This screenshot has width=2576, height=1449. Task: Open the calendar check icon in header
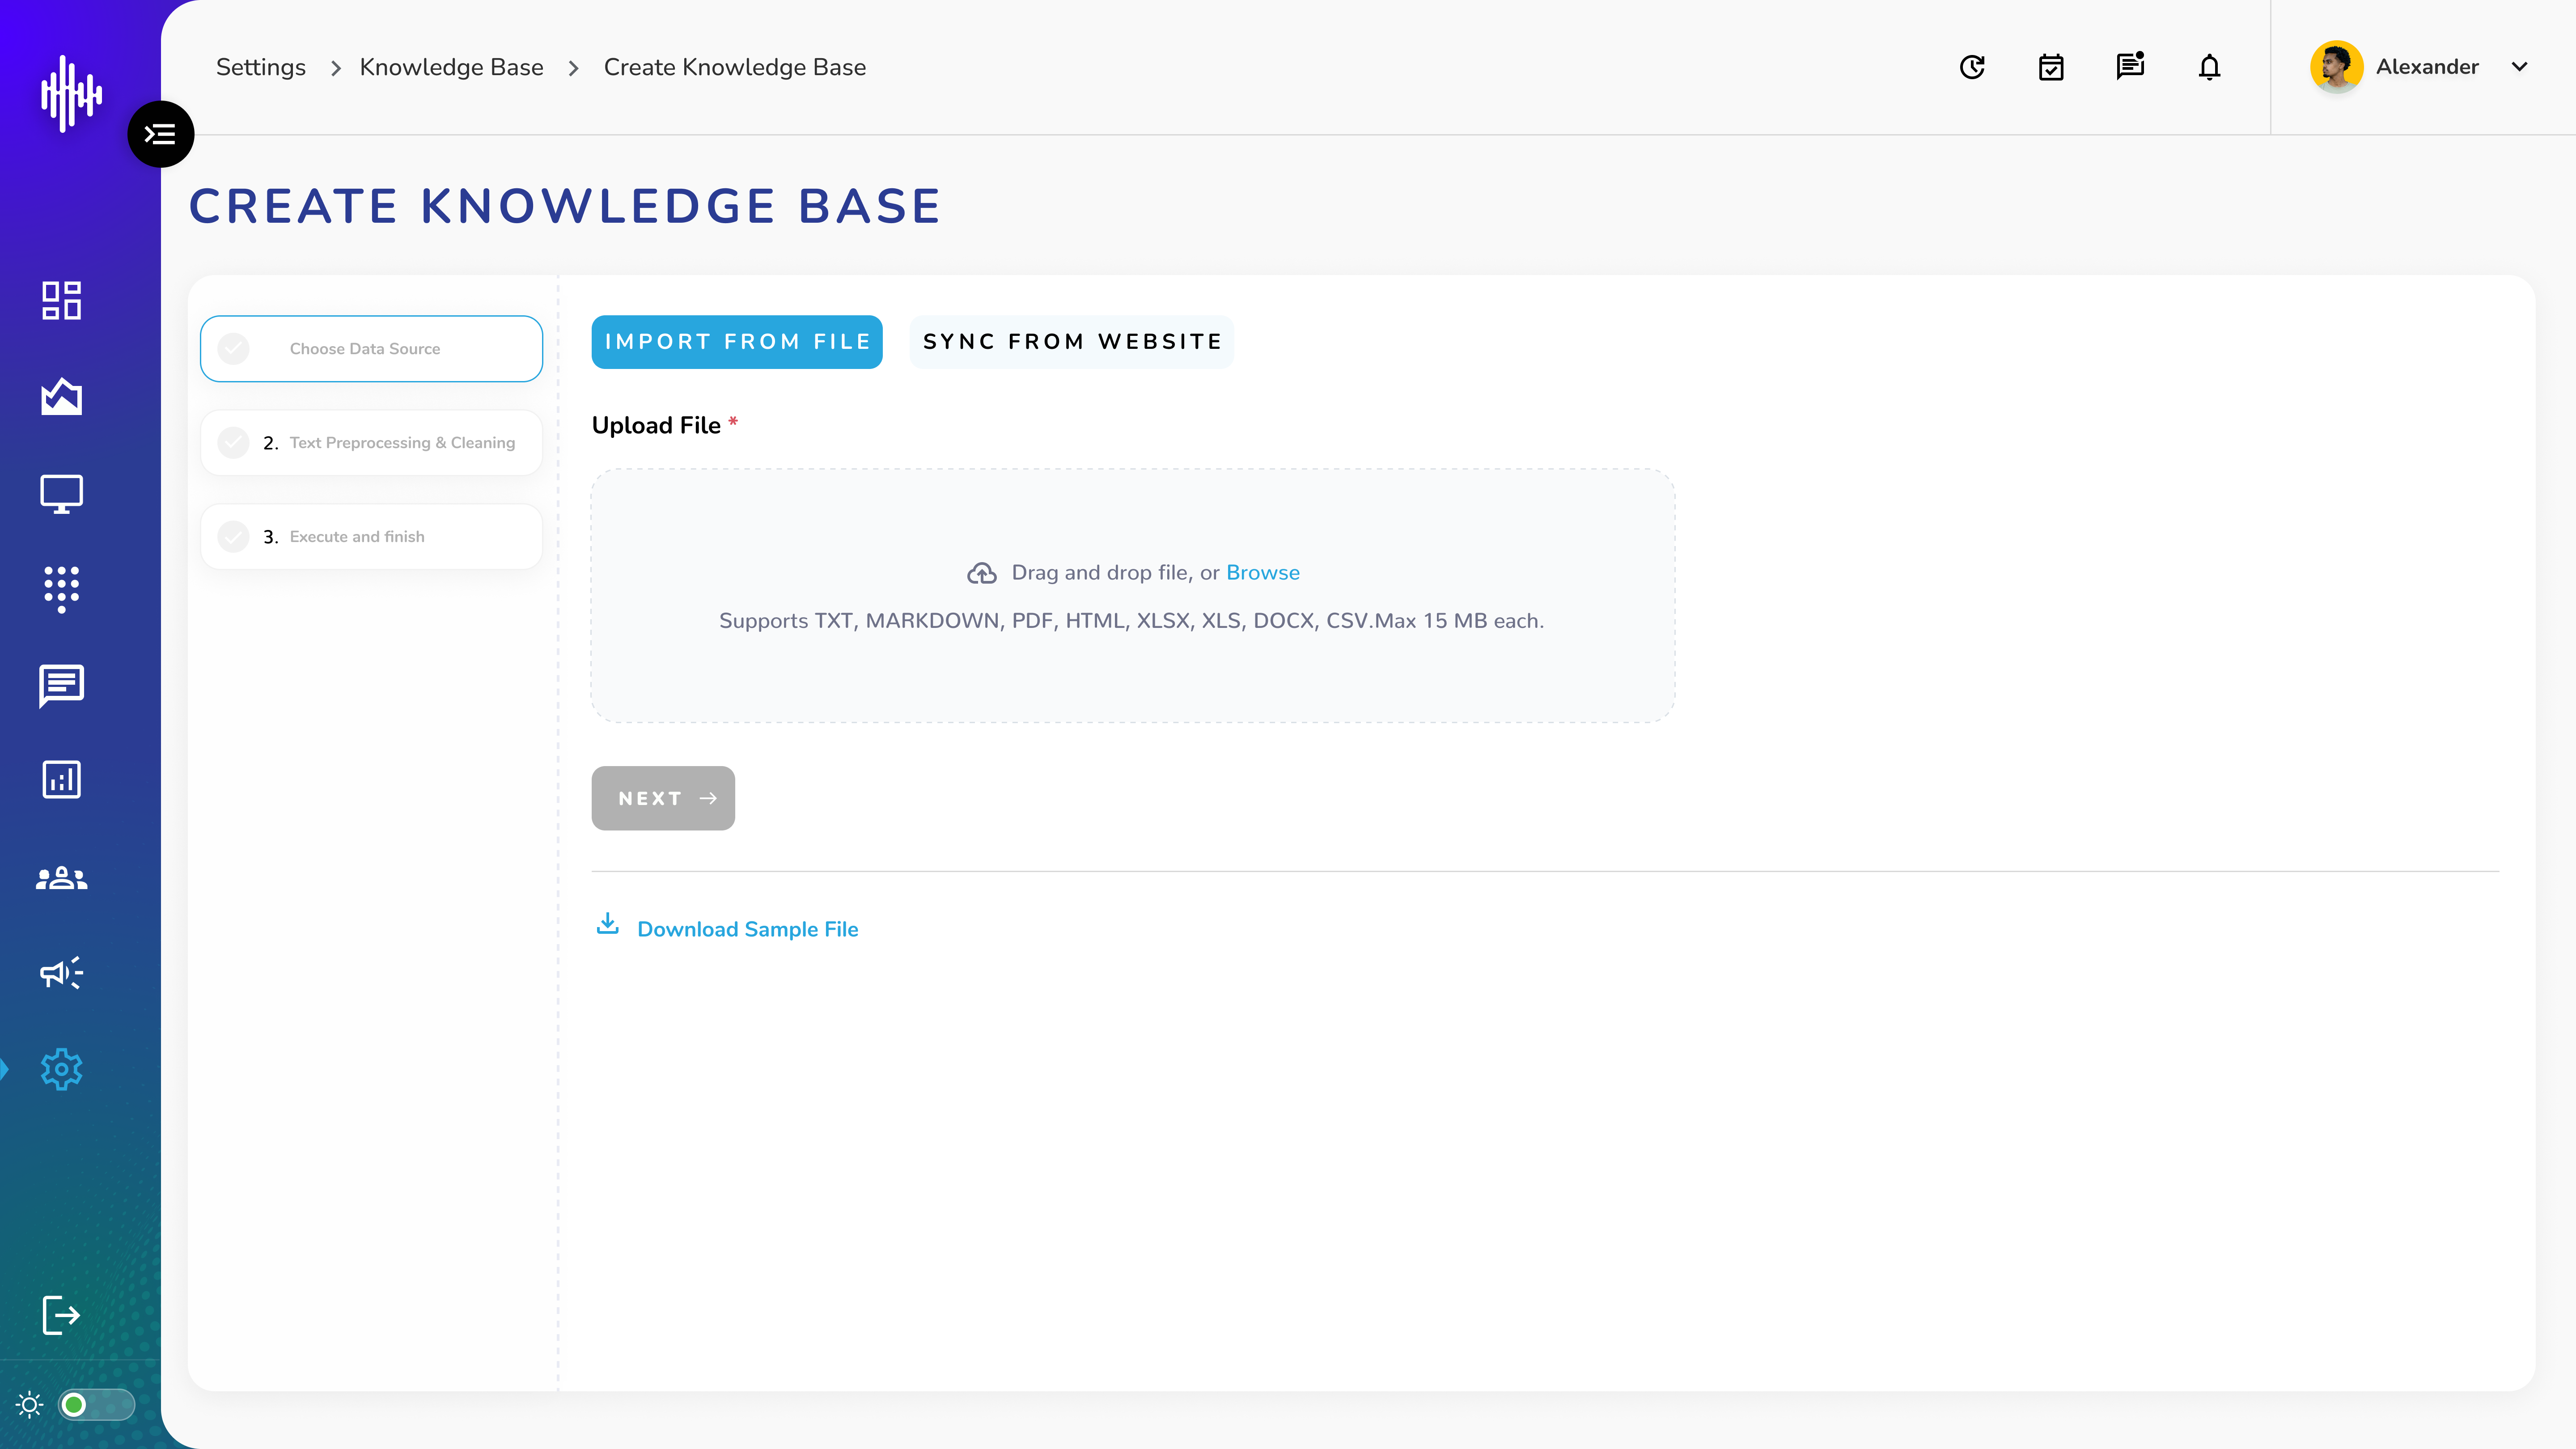coord(2051,67)
